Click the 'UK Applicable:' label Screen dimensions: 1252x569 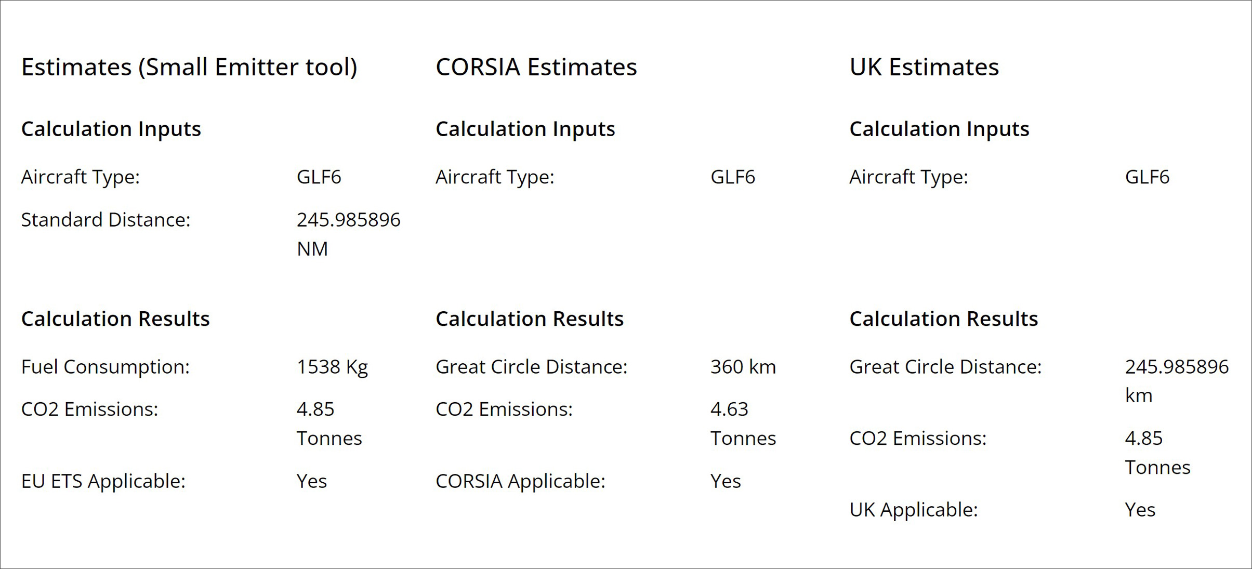tap(913, 510)
